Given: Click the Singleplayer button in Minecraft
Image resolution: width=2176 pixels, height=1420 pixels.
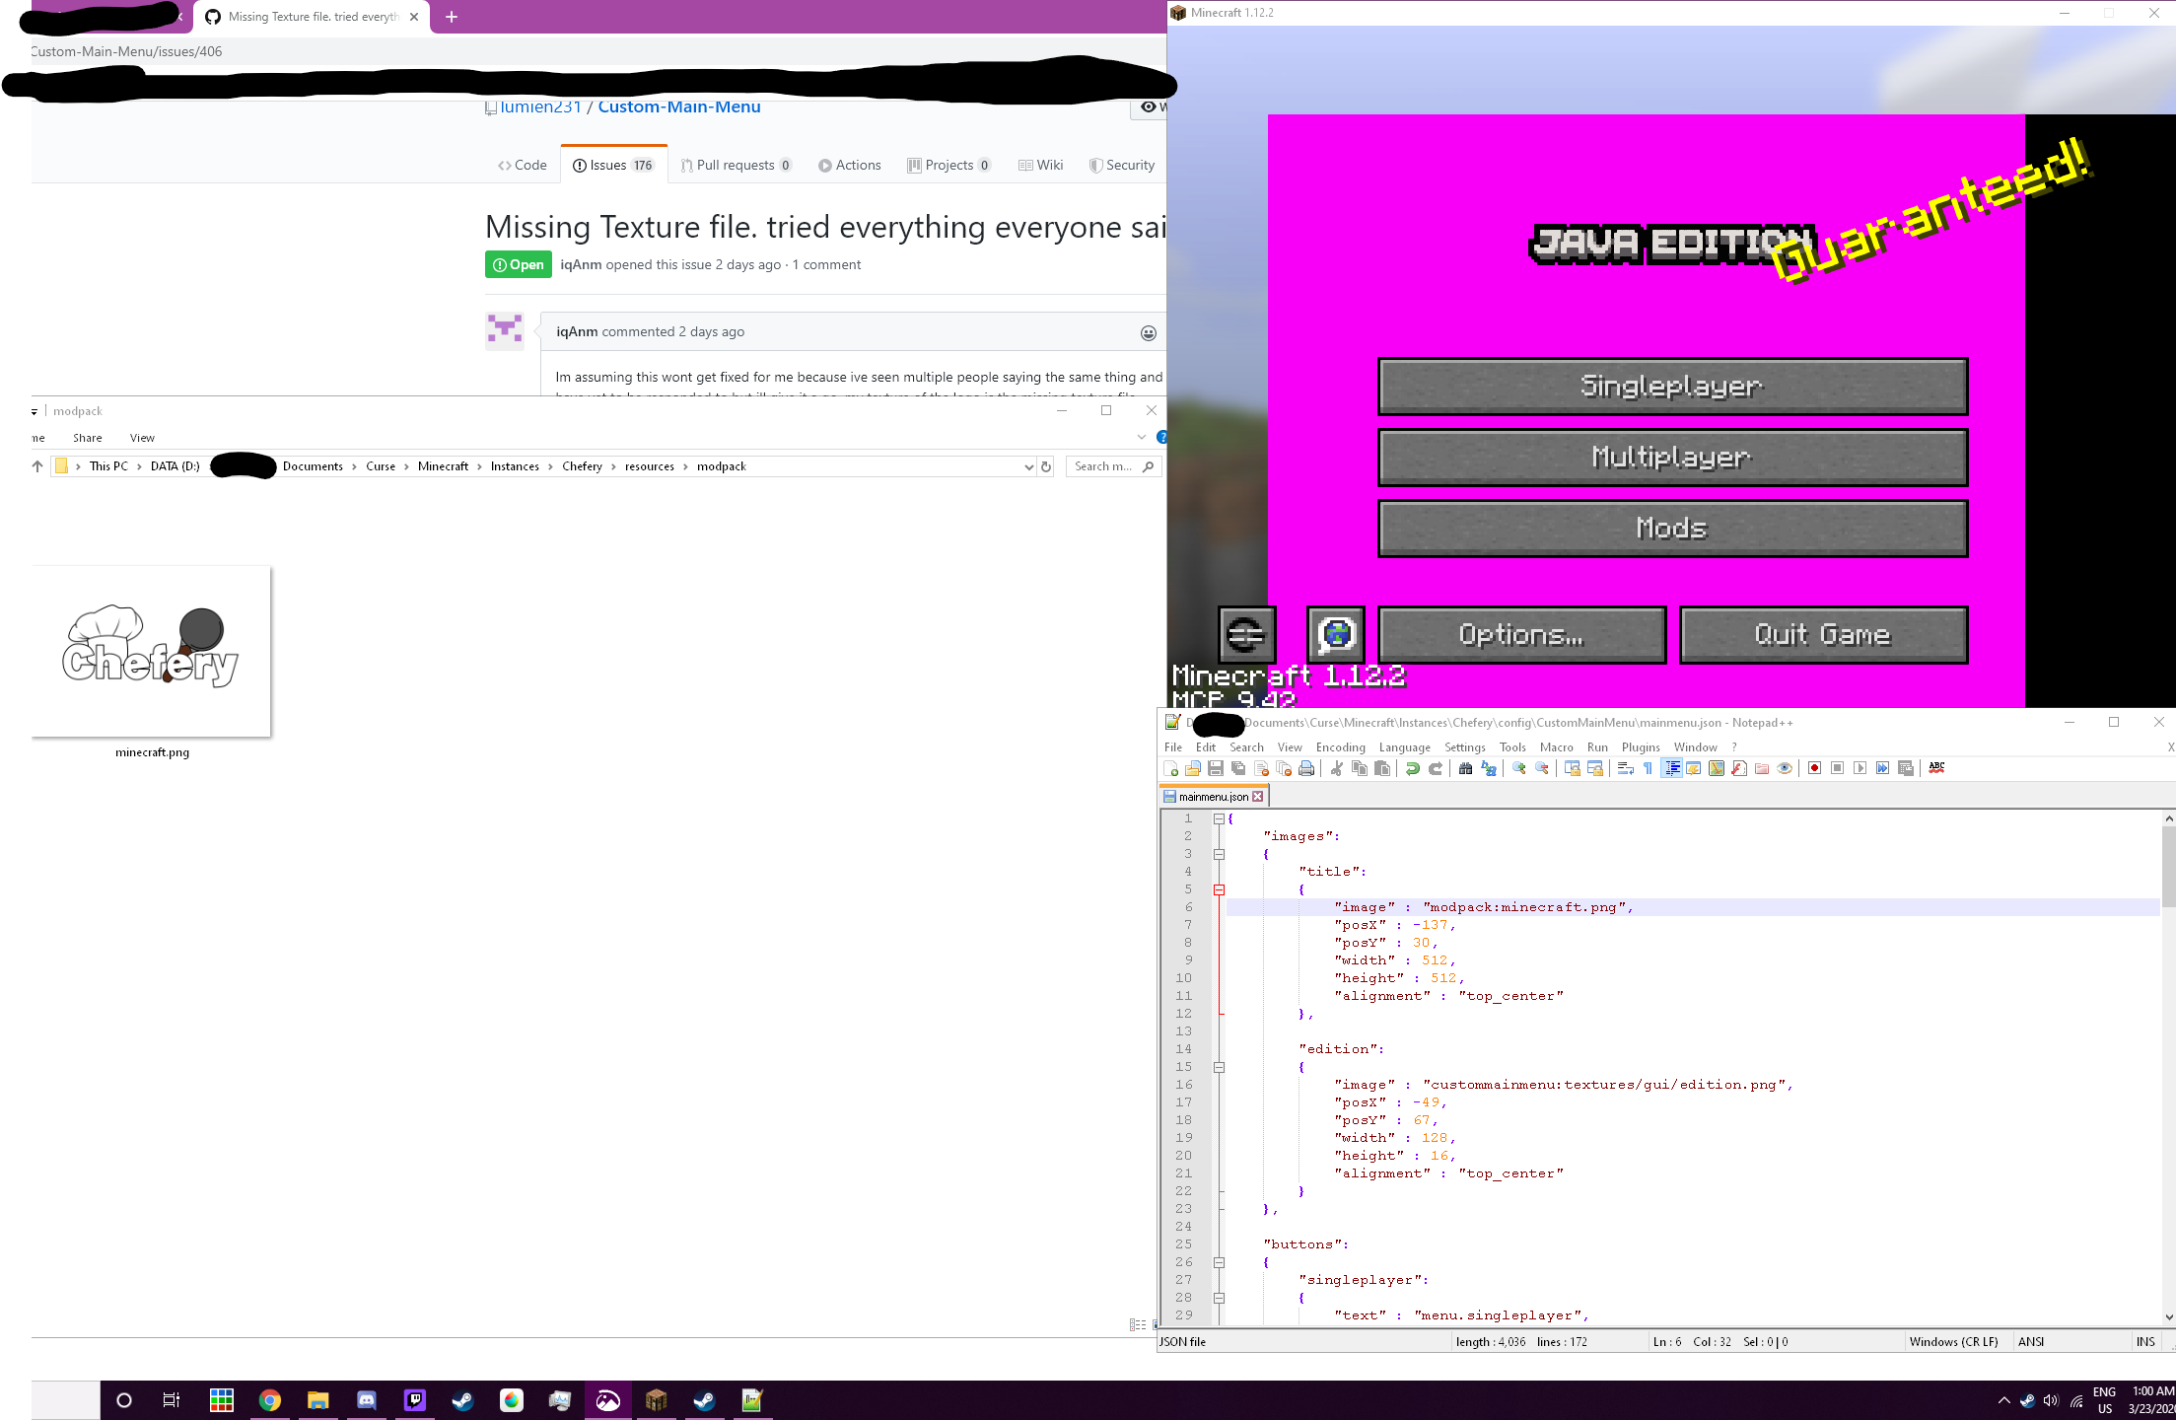Looking at the screenshot, I should tap(1672, 387).
